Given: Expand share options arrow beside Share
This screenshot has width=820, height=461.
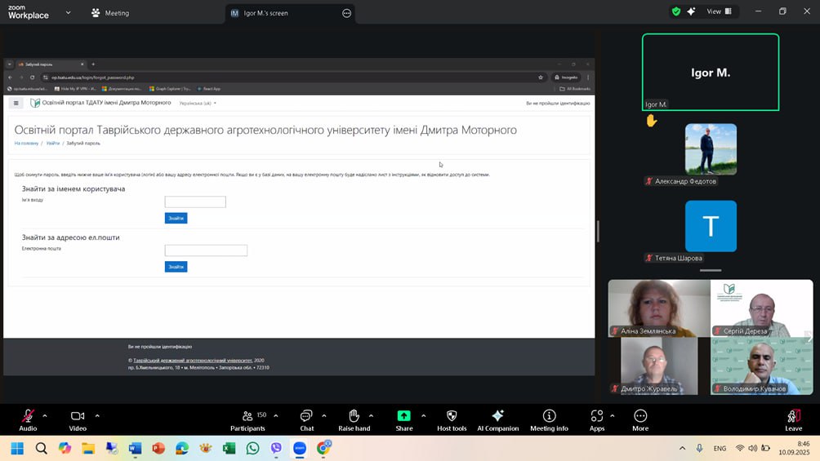Looking at the screenshot, I should 423,416.
